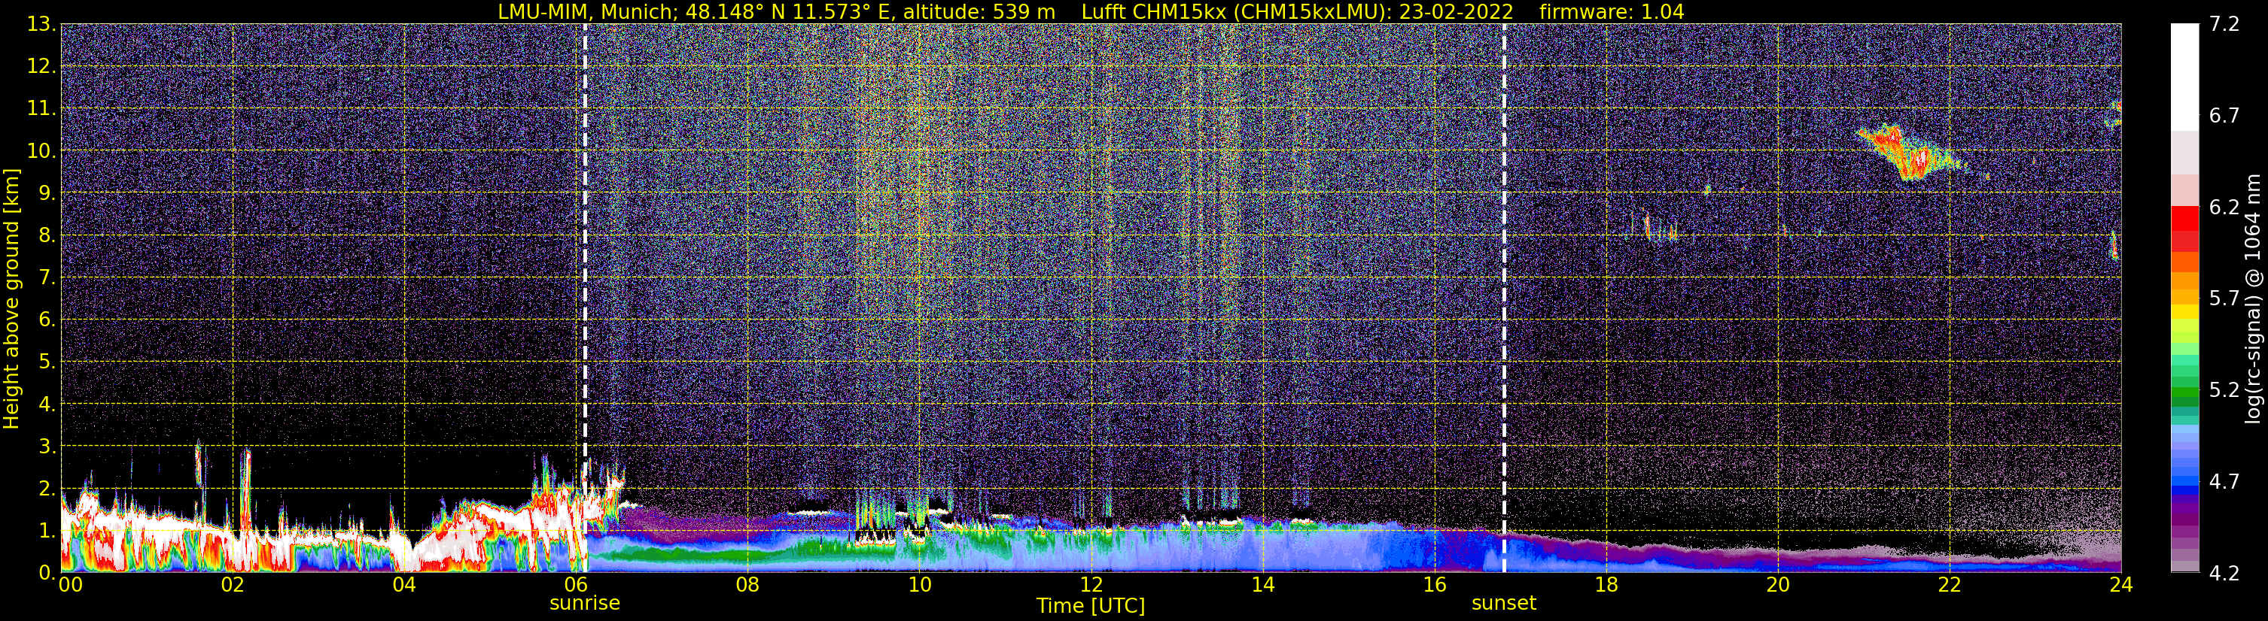Click the 'sunset' label below the axis

point(1504,604)
